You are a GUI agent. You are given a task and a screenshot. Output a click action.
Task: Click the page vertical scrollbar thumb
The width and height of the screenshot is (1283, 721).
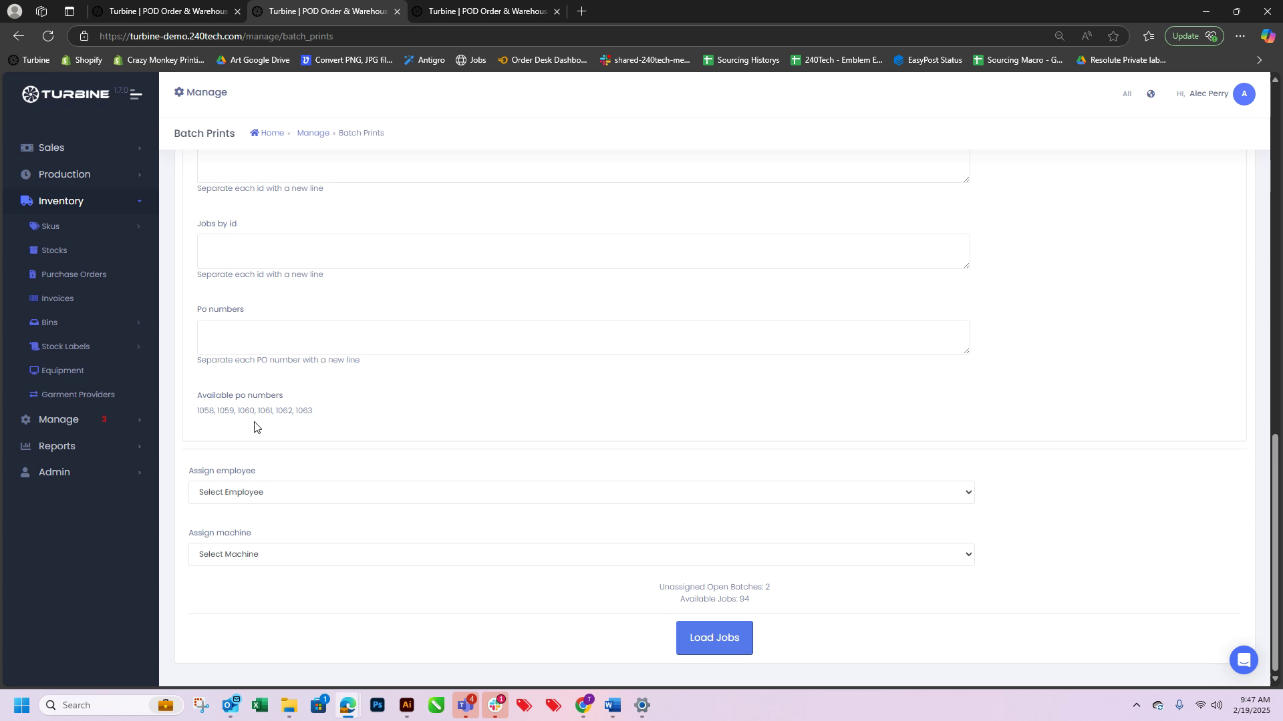tap(1274, 551)
